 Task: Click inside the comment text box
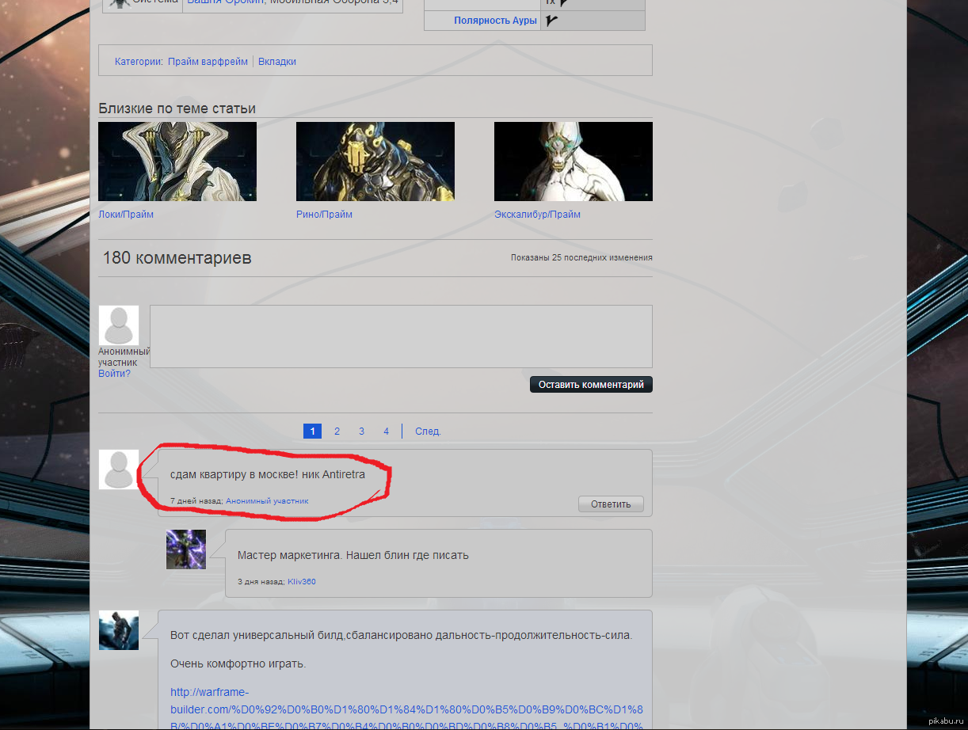pos(401,336)
